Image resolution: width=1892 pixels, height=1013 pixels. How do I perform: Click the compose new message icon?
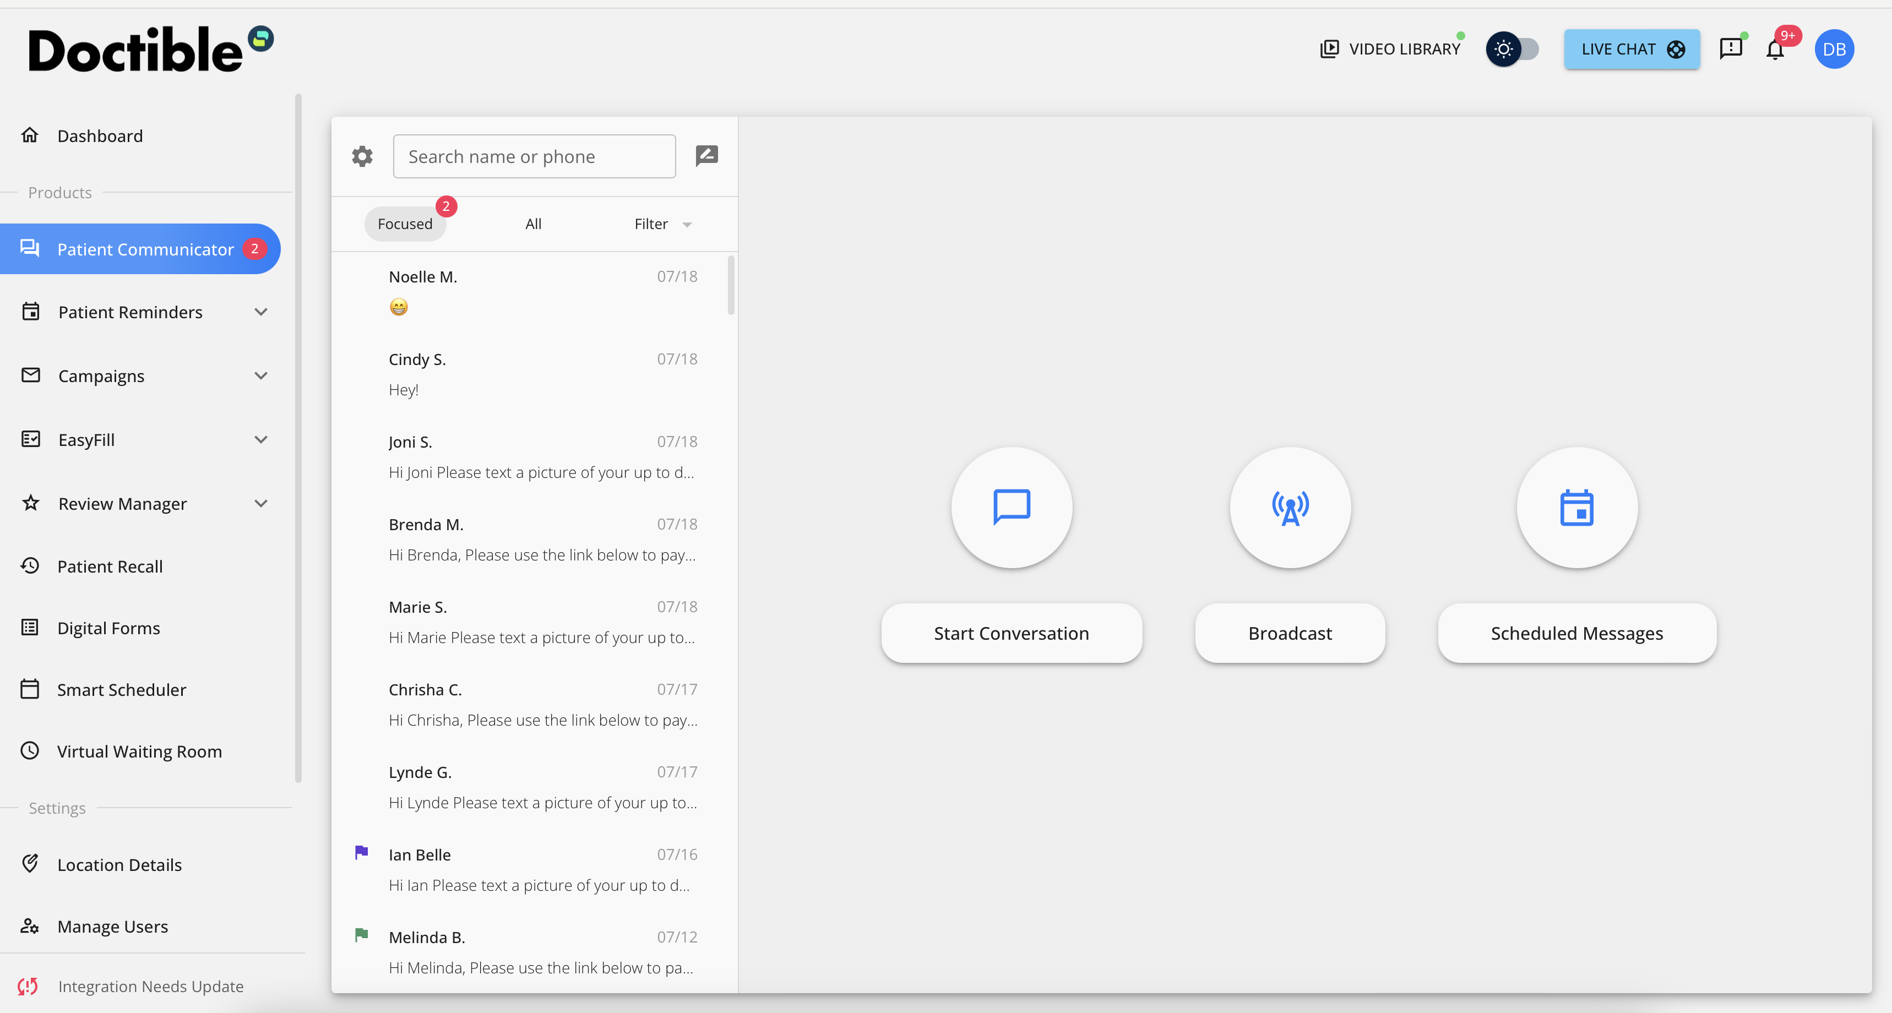706,156
